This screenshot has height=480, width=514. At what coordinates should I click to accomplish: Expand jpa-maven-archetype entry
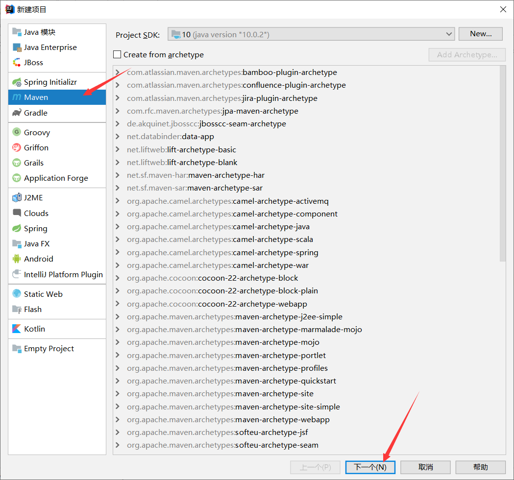coord(118,111)
